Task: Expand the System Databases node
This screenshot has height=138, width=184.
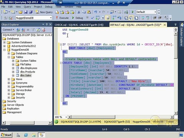Action: (4, 42)
